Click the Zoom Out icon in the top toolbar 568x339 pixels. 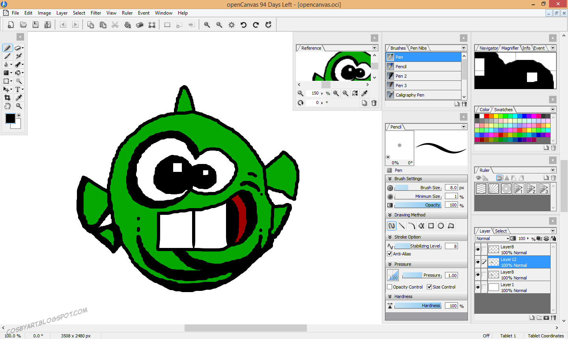(x=219, y=25)
